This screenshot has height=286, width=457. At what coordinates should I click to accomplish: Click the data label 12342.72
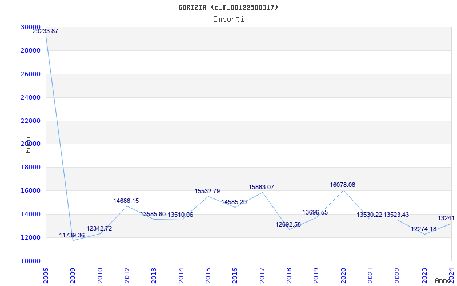point(99,228)
